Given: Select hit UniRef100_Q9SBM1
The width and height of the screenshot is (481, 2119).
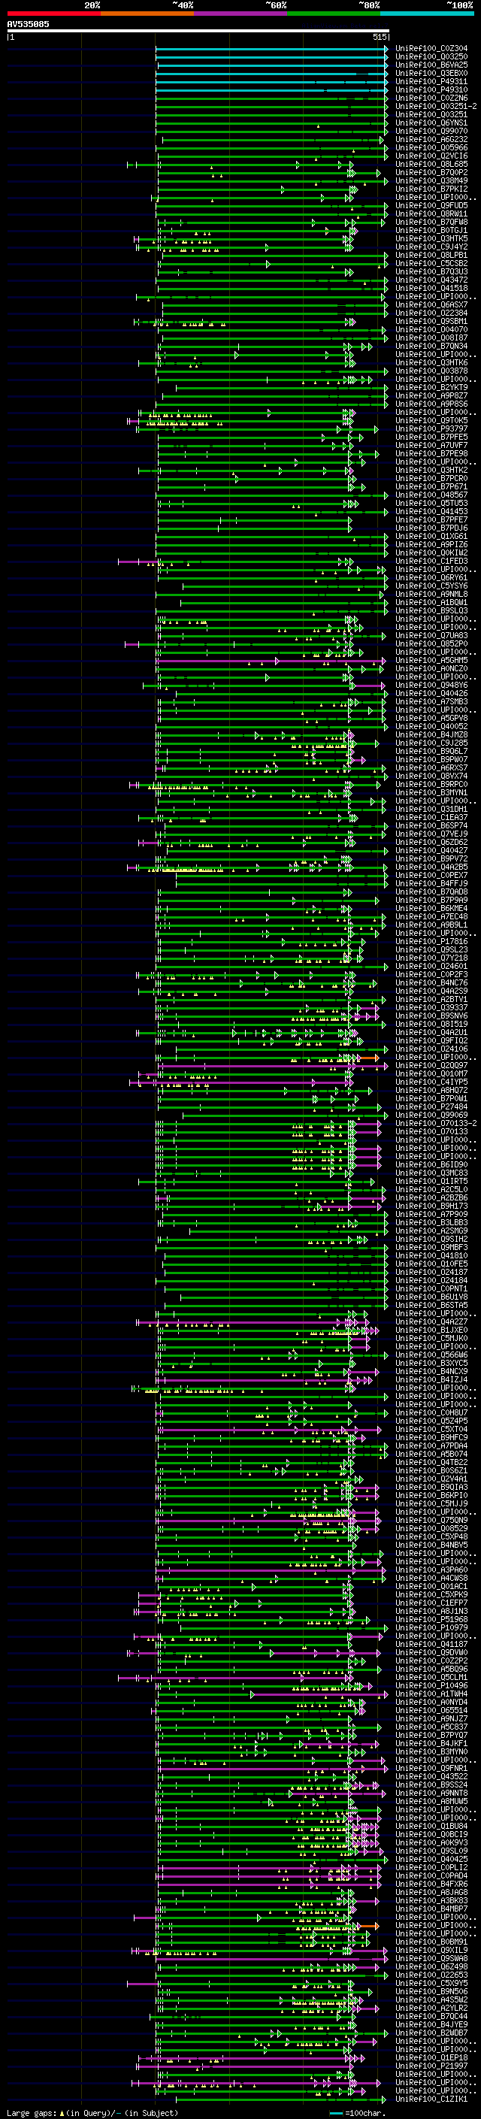Looking at the screenshot, I should (431, 322).
